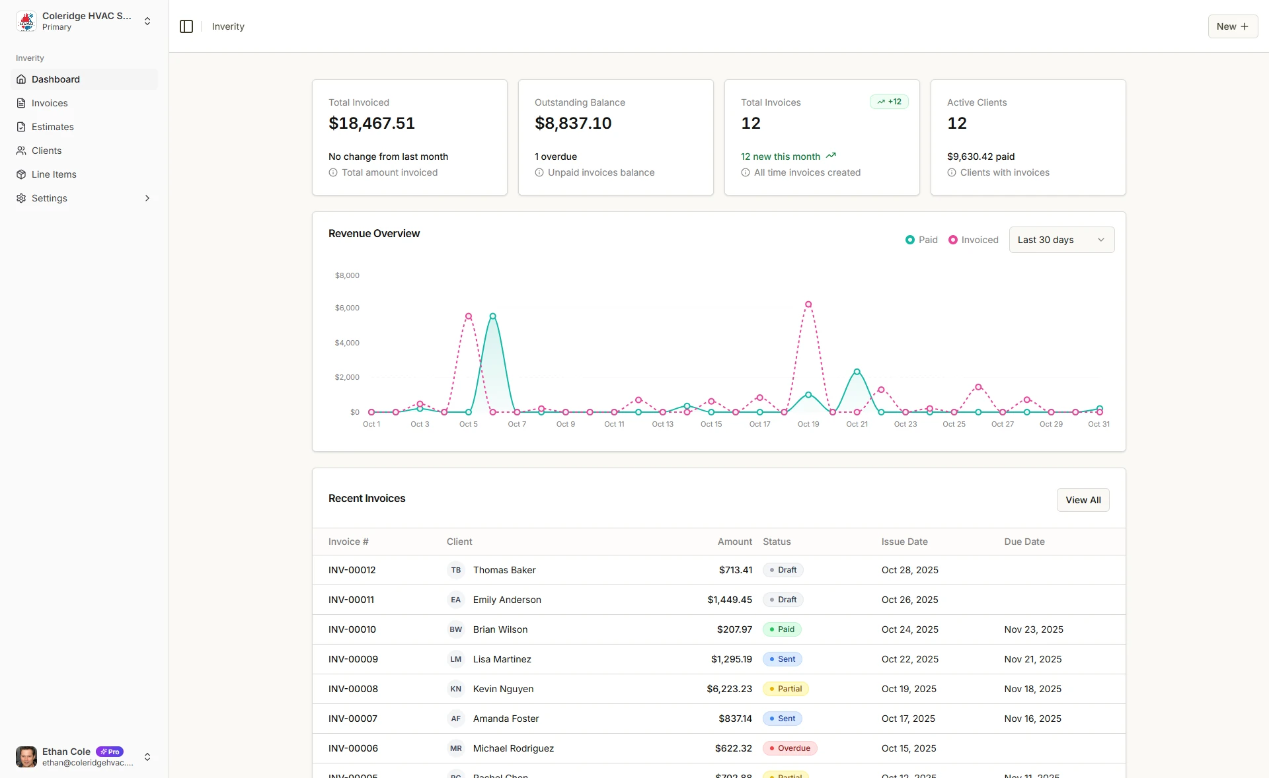Open the Last 30 days dropdown
The width and height of the screenshot is (1269, 778).
pyautogui.click(x=1061, y=240)
